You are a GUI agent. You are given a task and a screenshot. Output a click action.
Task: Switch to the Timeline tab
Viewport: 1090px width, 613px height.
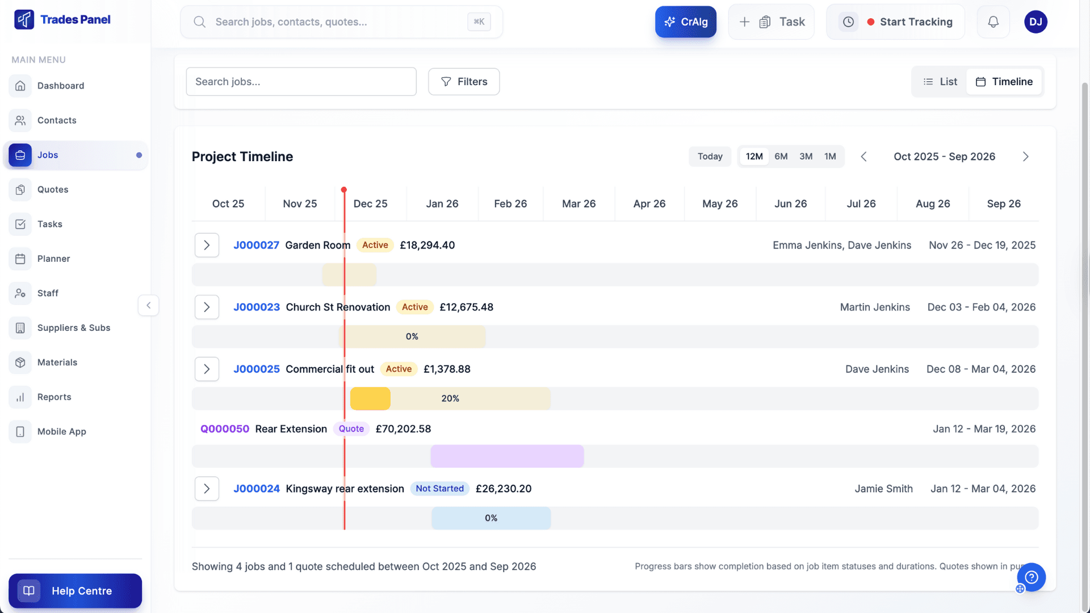click(x=1004, y=81)
